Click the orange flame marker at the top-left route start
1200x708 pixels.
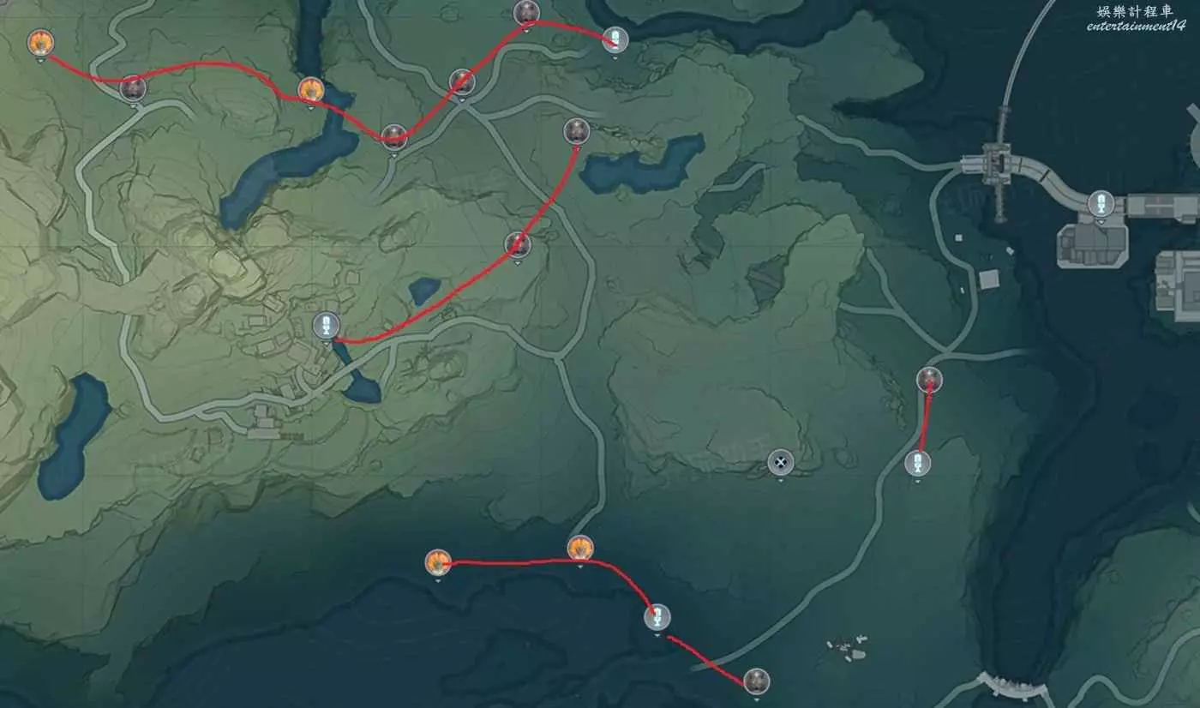click(x=40, y=42)
